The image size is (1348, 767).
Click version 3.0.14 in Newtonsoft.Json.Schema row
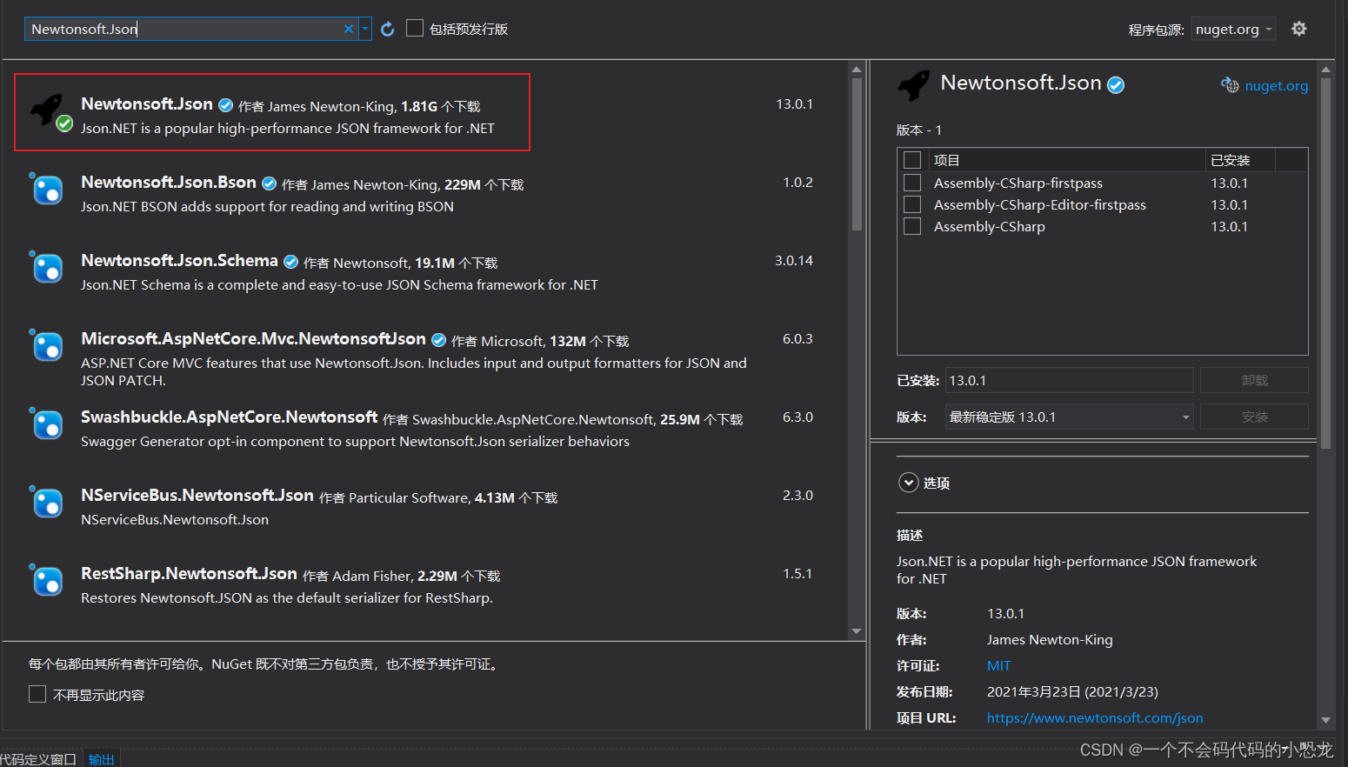tap(794, 260)
